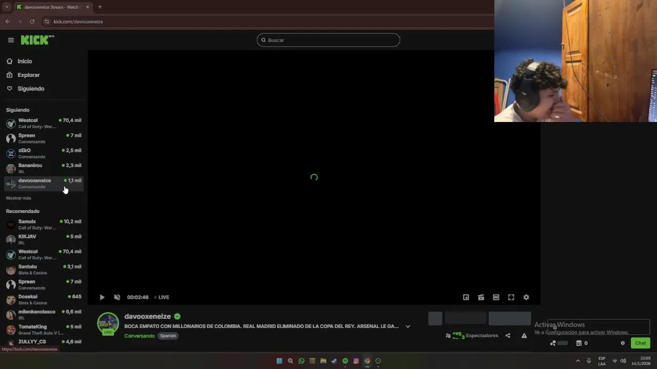This screenshot has height=369, width=657.
Task: Go back in the browser
Action: pos(7,22)
